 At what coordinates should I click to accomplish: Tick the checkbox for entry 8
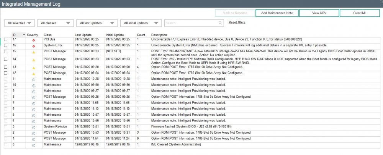[x=6, y=97]
